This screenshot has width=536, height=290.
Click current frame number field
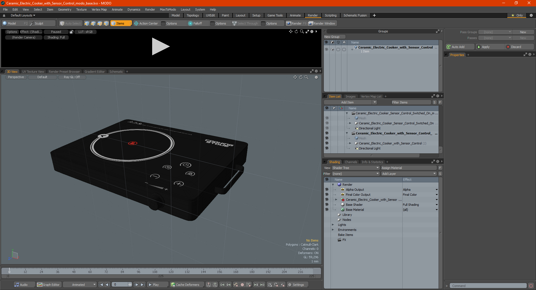pos(120,285)
